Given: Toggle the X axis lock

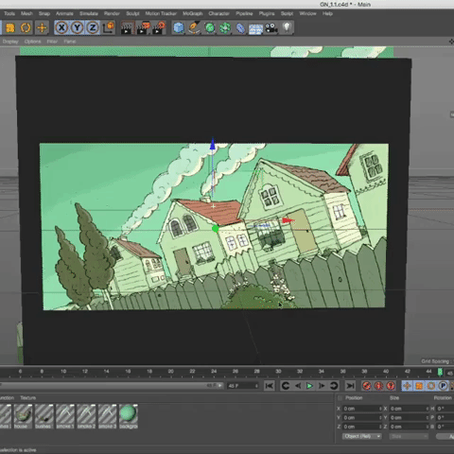Looking at the screenshot, I should 61,27.
